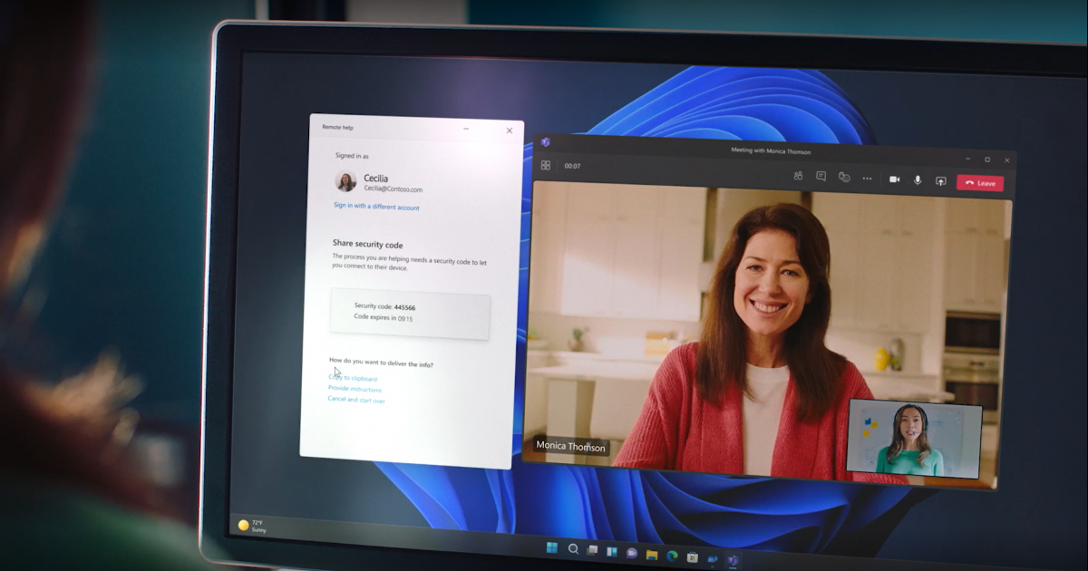
Task: Mute the microphone in meeting
Action: [918, 180]
